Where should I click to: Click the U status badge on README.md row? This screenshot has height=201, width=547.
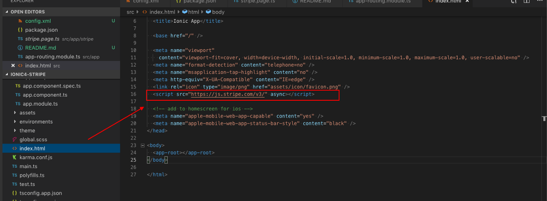tap(113, 48)
